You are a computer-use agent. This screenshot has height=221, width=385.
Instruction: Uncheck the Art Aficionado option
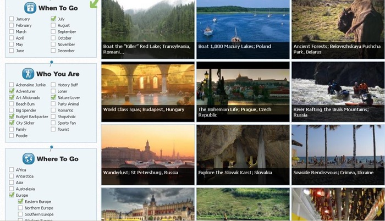coord(12,97)
